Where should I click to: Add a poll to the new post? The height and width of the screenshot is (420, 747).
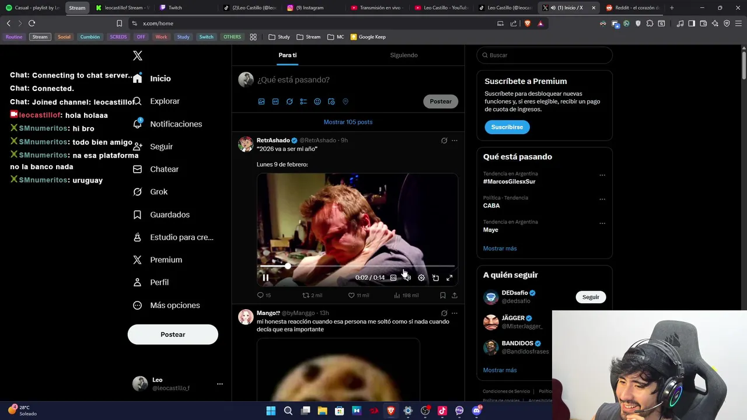coord(303,101)
